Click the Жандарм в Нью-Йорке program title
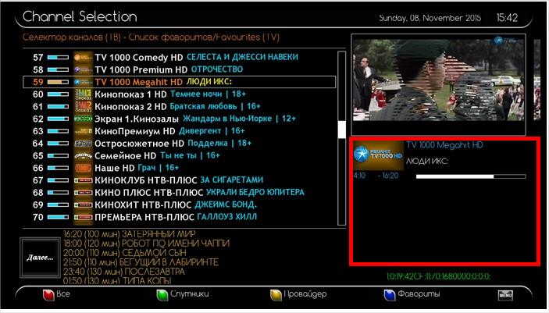The image size is (549, 313). click(239, 119)
